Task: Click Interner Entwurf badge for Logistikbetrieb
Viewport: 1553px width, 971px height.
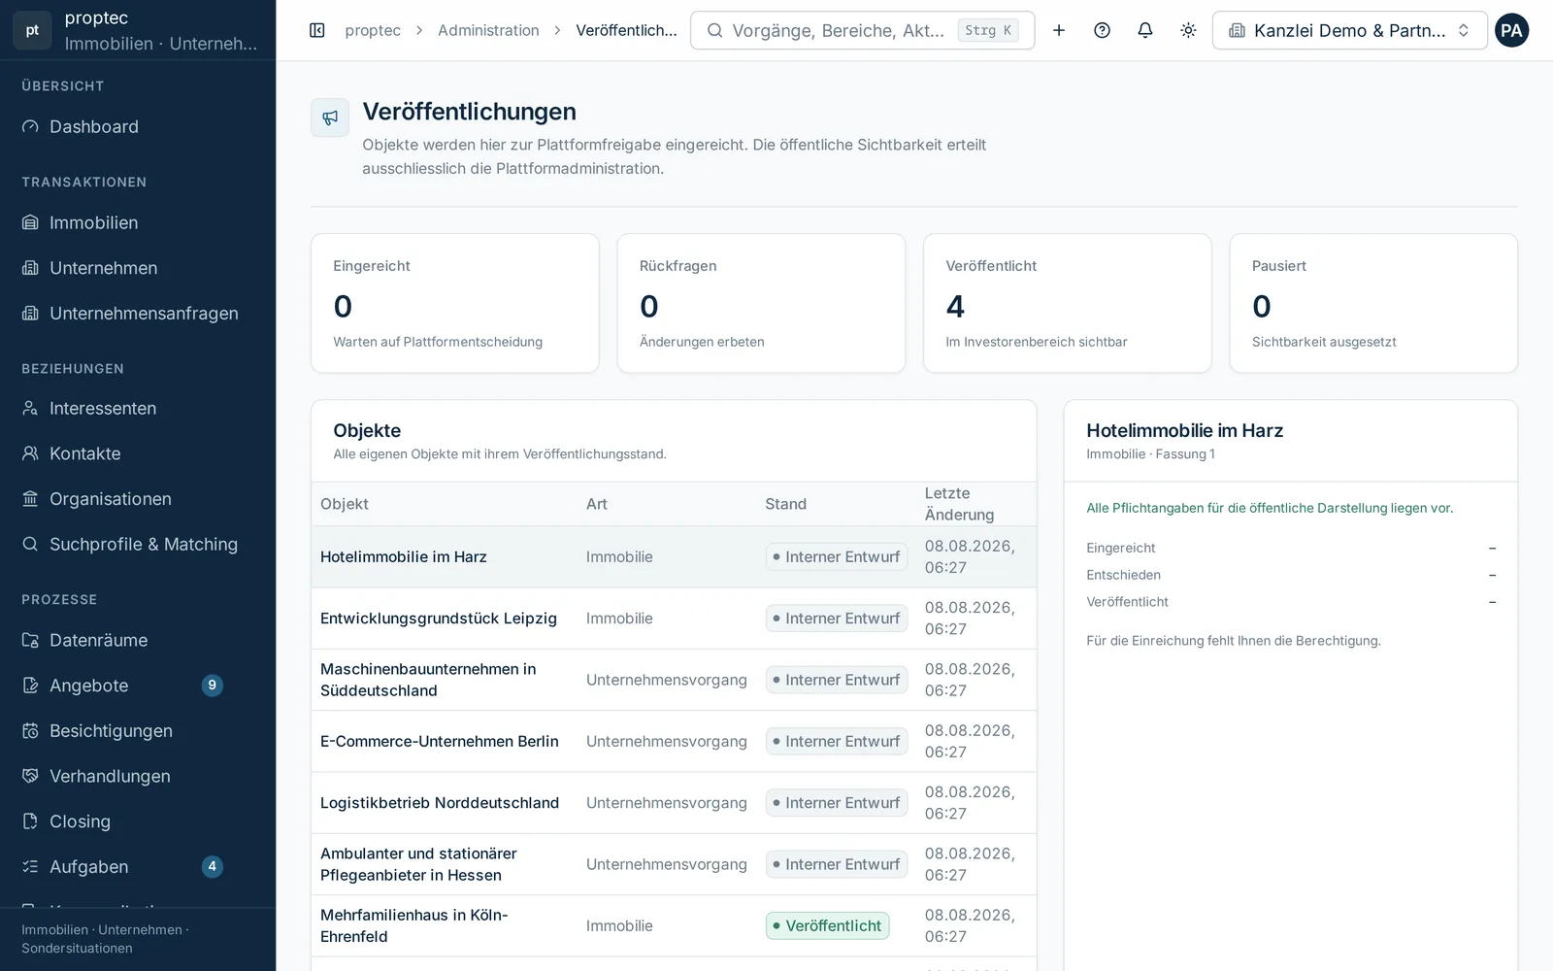Action: 837,803
